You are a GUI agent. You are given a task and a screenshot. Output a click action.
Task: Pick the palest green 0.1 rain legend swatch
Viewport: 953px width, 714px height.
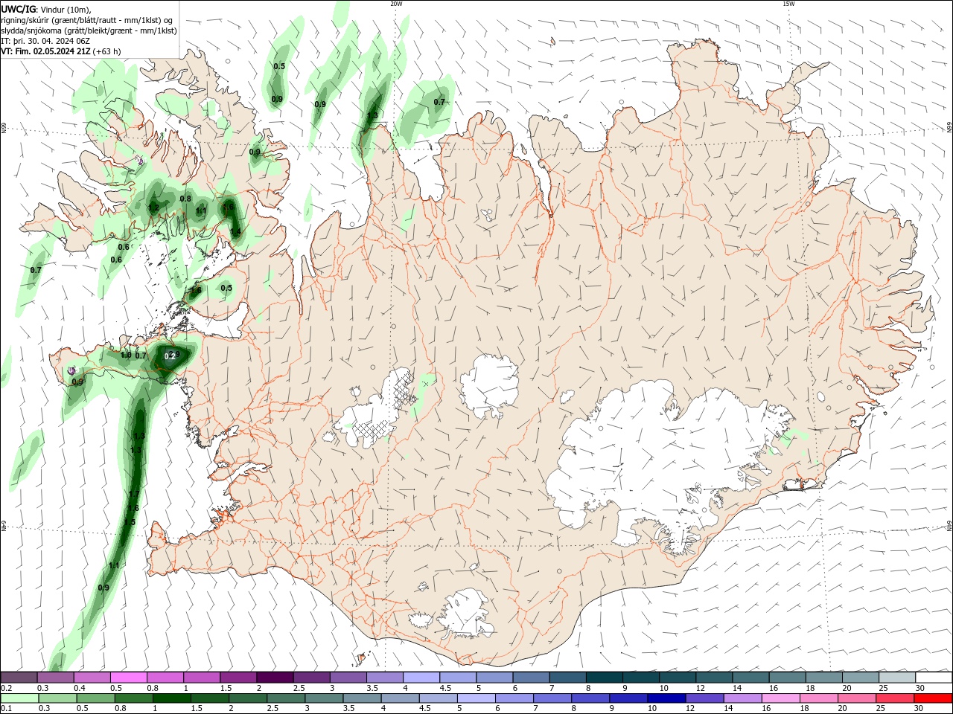pos(19,698)
